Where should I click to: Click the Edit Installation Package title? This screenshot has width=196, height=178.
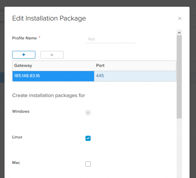click(49, 18)
